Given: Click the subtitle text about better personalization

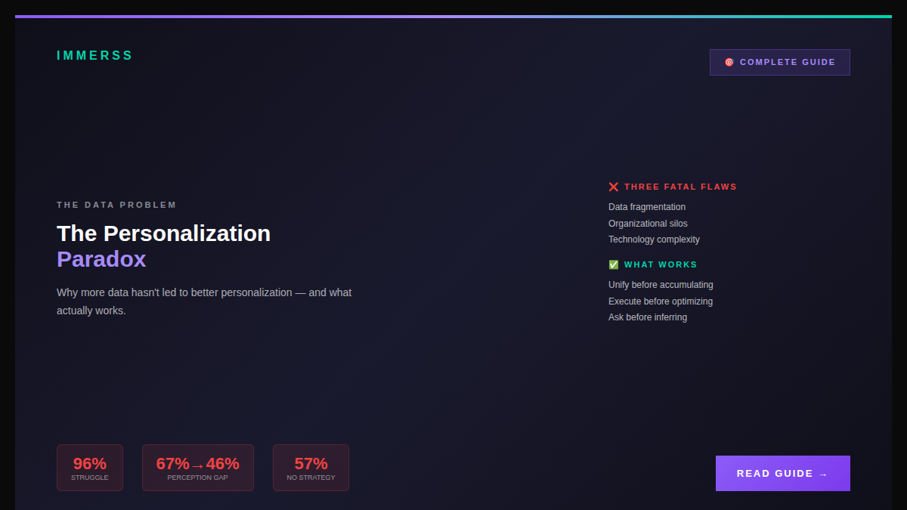Looking at the screenshot, I should click(203, 301).
